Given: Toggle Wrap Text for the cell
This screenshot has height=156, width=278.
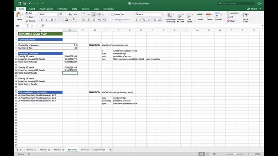Looking at the screenshot, I should point(118,14).
